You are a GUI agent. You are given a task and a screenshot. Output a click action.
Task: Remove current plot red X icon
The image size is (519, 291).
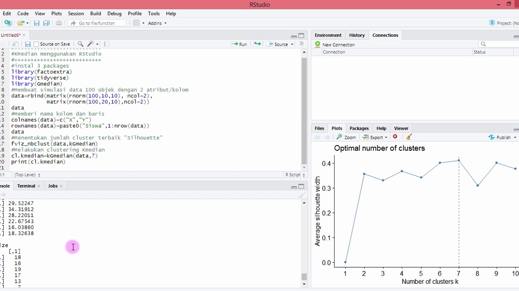[x=395, y=137]
